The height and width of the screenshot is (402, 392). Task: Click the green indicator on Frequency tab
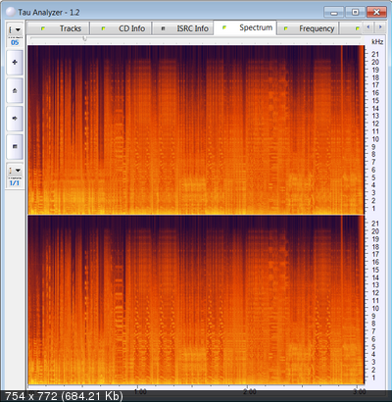[x=286, y=28]
